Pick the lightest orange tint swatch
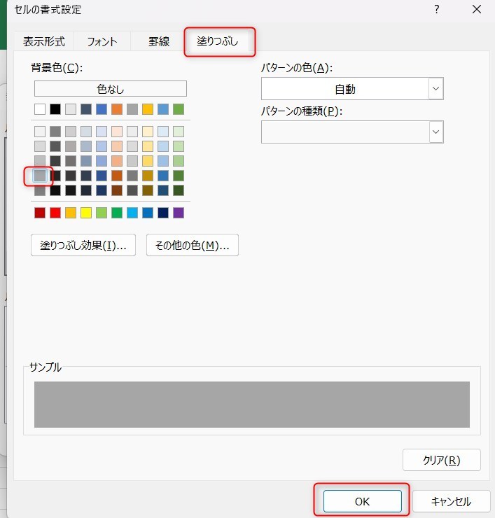The image size is (495, 518). (117, 132)
